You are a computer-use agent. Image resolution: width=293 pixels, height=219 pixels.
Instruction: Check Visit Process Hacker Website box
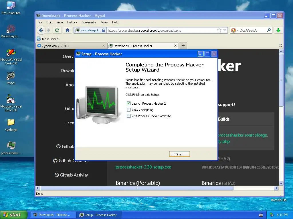(128, 116)
